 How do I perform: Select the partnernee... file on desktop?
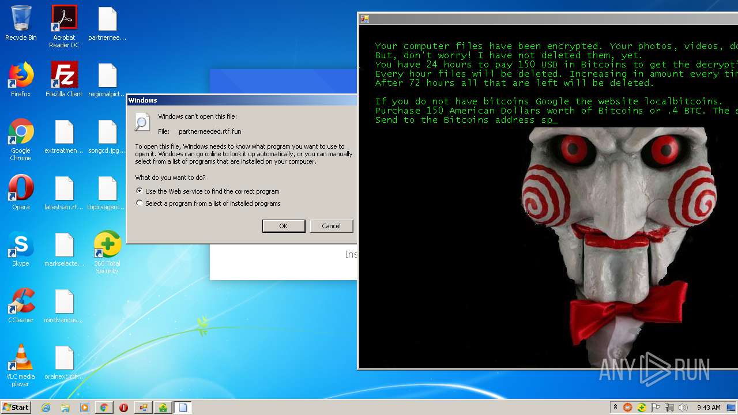[x=107, y=23]
